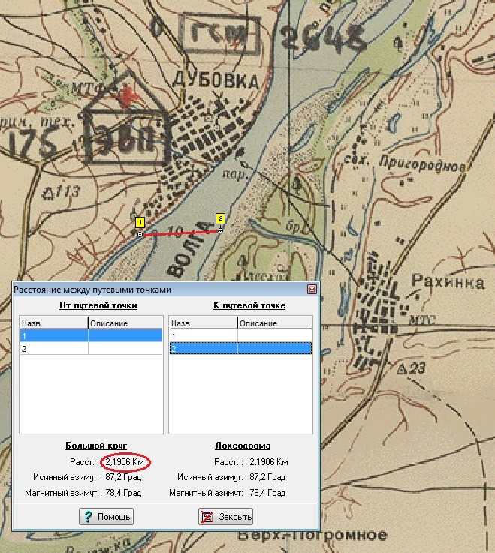
Task: Select waypoint 1 in От путевой точки list
Action: [x=91, y=335]
